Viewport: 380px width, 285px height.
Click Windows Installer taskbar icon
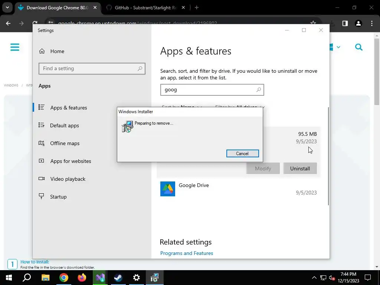(155, 278)
